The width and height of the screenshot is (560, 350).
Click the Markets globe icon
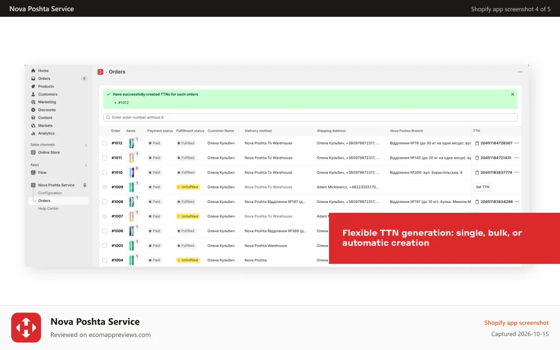pos(33,126)
